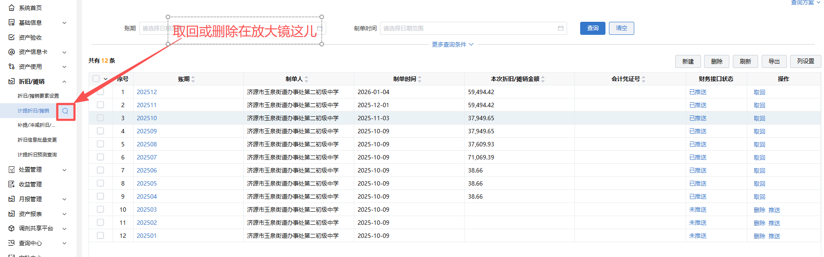Screen dimensions: 824x257
Task: Click the 清空 button
Action: 622,28
